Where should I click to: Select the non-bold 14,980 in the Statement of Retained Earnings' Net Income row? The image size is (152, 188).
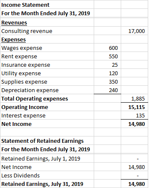click(136, 167)
